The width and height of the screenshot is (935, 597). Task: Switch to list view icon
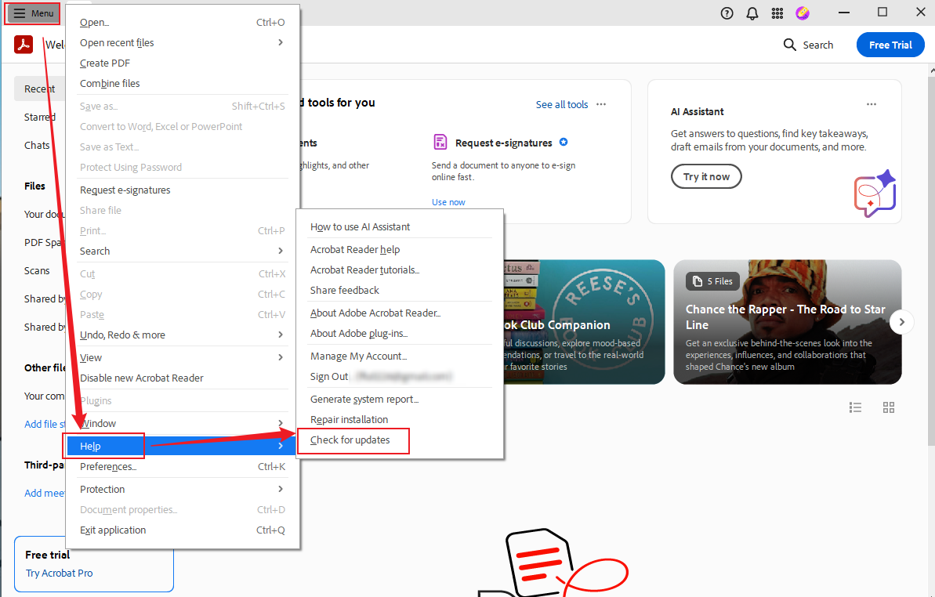point(856,407)
